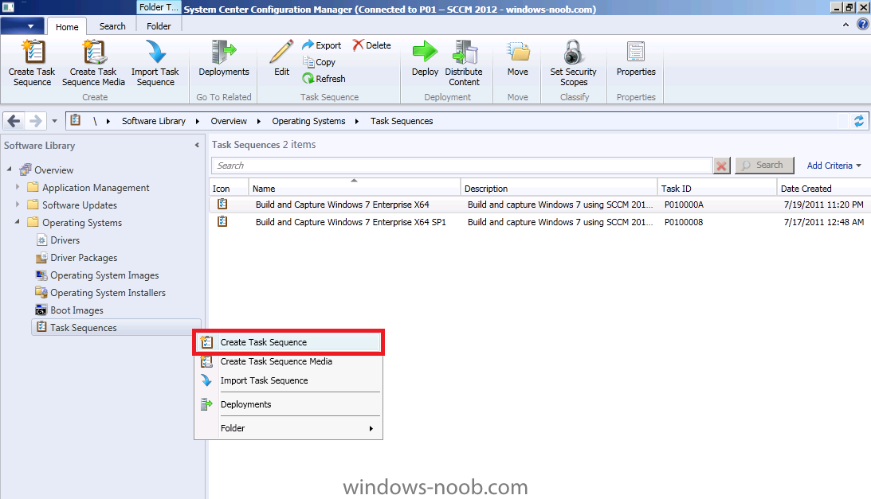
Task: Expand arrow after Operating Systems breadcrumb
Action: [x=357, y=121]
